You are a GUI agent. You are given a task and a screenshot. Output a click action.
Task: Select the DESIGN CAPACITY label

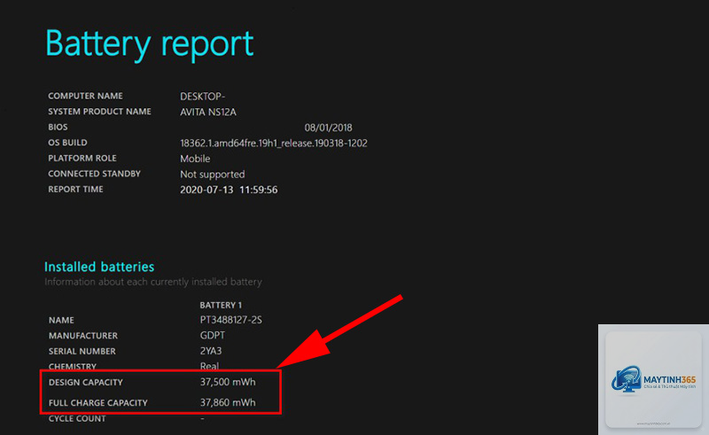point(85,382)
